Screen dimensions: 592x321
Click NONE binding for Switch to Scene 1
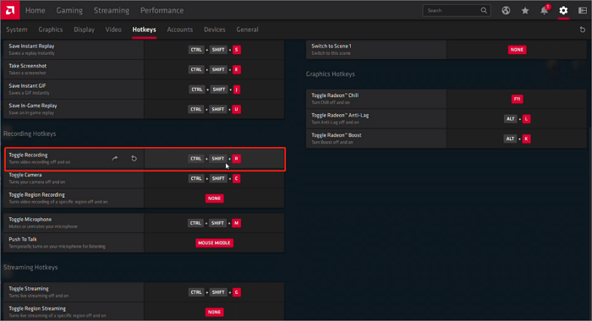517,50
